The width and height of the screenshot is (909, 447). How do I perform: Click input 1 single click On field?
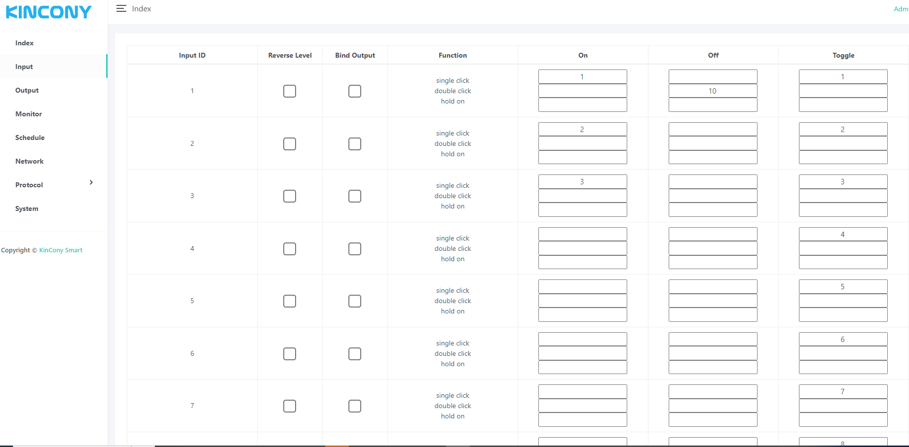coord(582,77)
